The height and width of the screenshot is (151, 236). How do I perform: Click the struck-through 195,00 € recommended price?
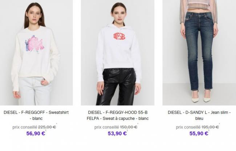(x=210, y=127)
